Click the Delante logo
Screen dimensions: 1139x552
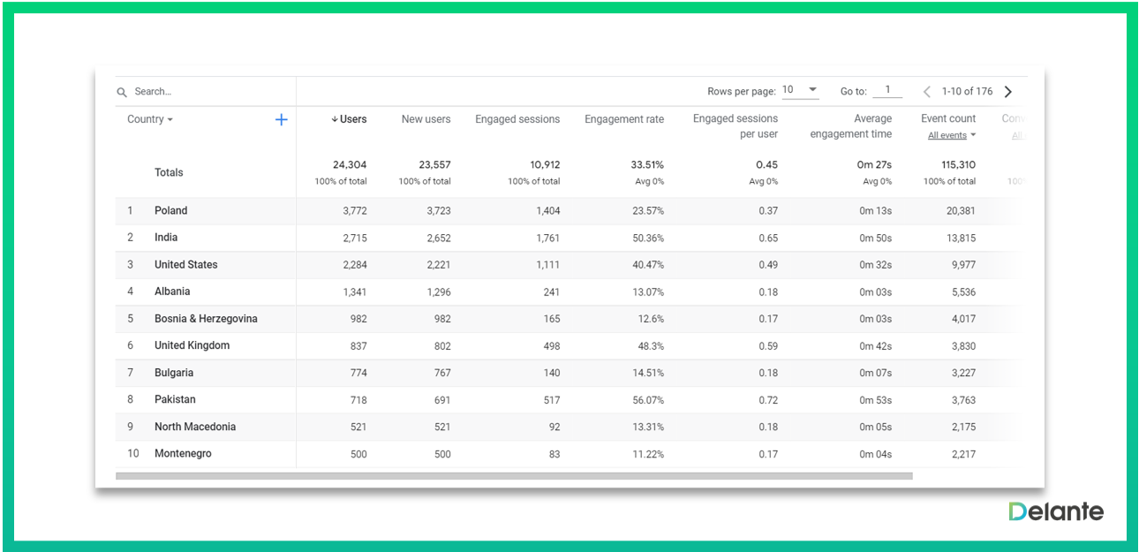coord(1056,511)
